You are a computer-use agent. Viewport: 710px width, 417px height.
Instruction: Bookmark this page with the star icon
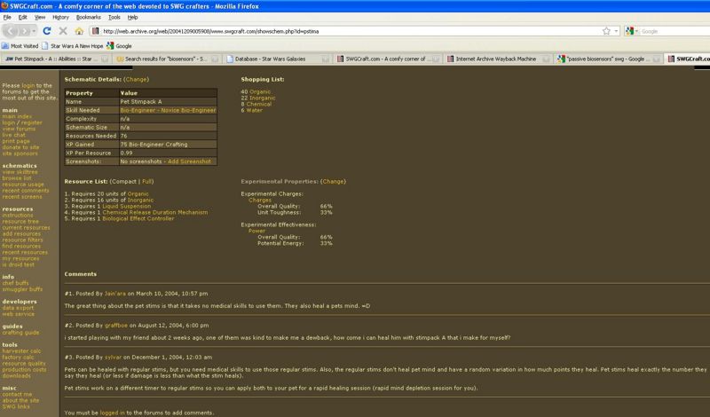[x=606, y=31]
